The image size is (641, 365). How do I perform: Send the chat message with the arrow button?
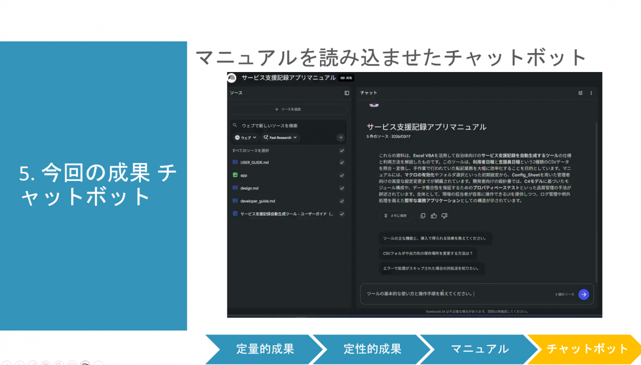(583, 294)
